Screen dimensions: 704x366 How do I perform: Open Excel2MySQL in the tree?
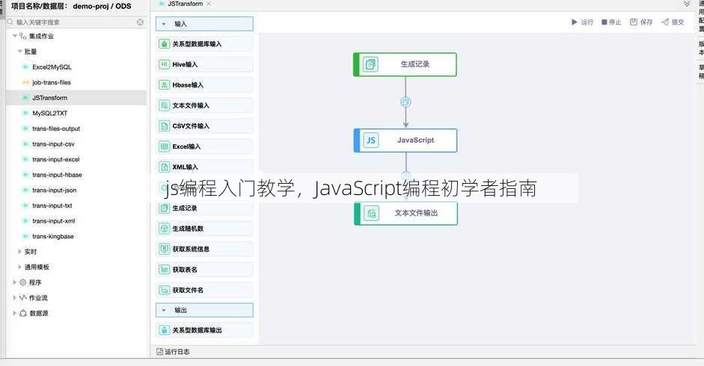(52, 66)
